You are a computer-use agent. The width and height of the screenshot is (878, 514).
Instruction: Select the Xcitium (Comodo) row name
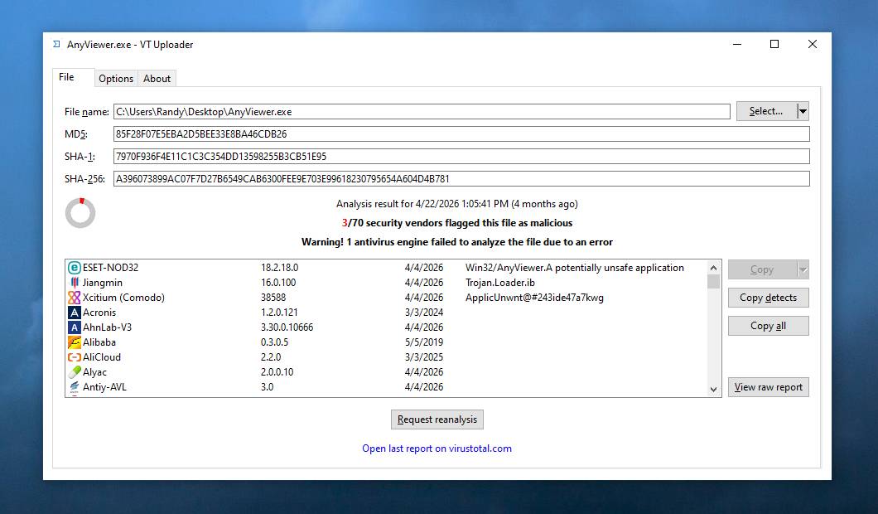[123, 298]
